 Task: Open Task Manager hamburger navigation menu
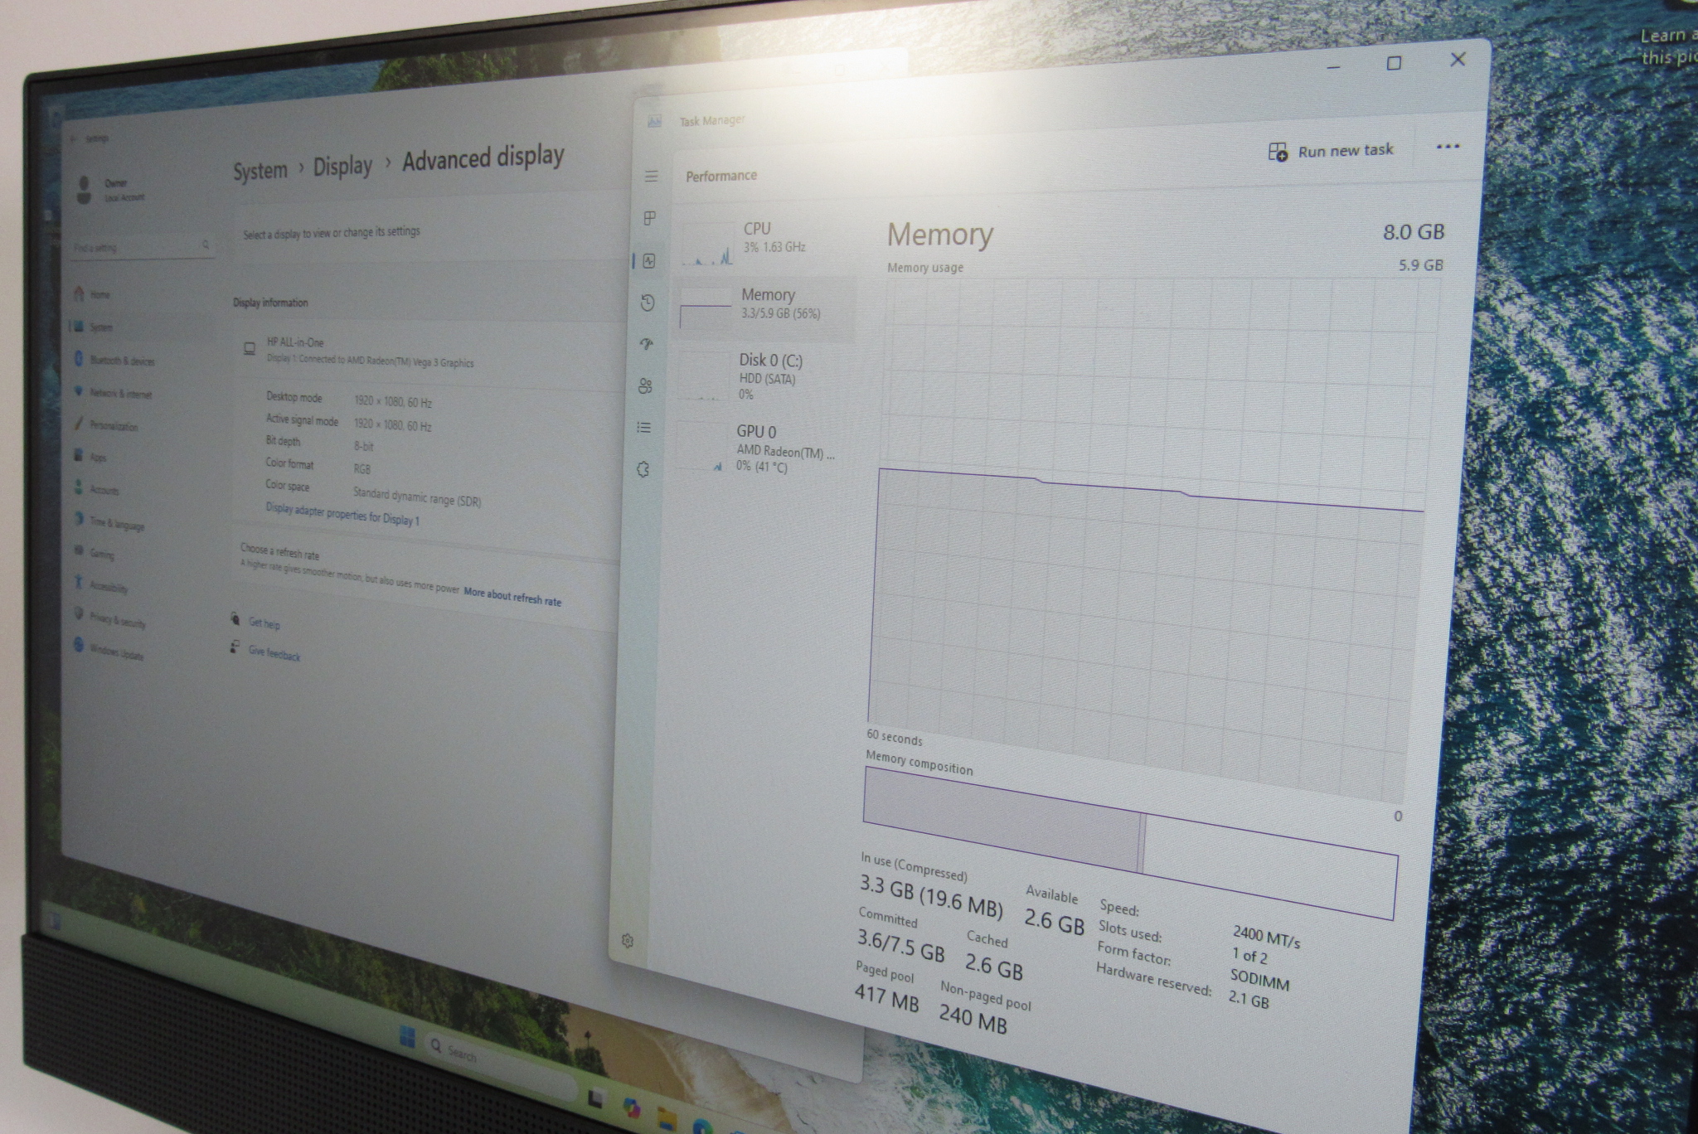point(652,177)
